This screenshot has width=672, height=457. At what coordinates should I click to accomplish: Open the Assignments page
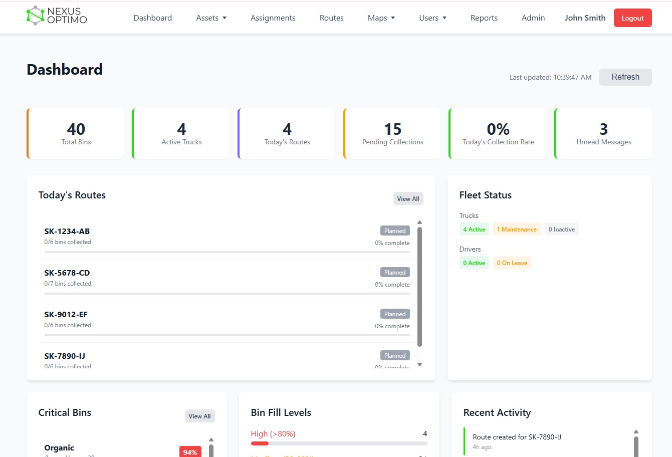273,18
